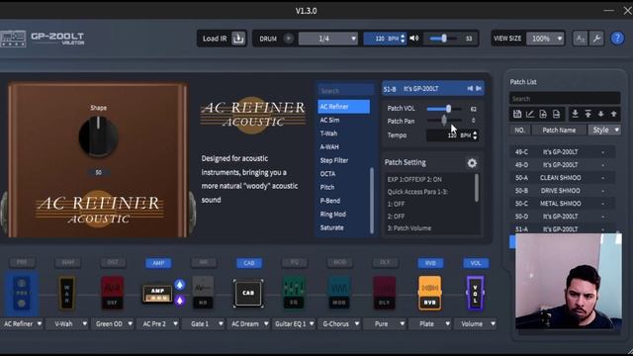This screenshot has height=356, width=633.
Task: Click the move-to-bottom download arrow icon
Action: tap(575, 115)
